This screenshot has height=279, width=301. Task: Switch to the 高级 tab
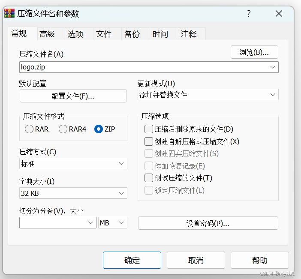(47, 34)
